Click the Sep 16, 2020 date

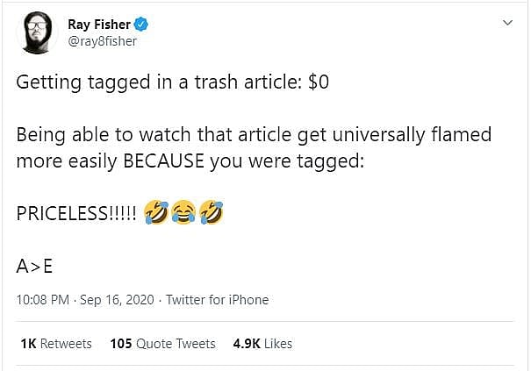118,300
